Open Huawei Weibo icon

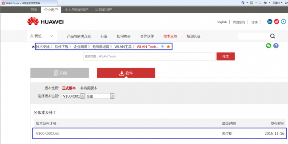pos(276,22)
